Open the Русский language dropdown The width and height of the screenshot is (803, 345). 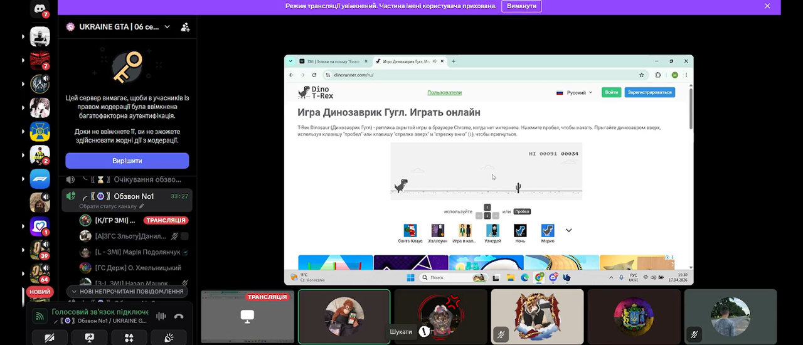tap(574, 92)
